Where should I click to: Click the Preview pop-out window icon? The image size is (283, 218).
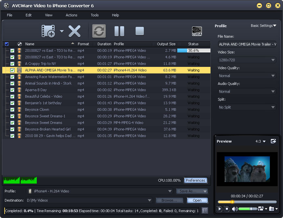click(x=273, y=141)
